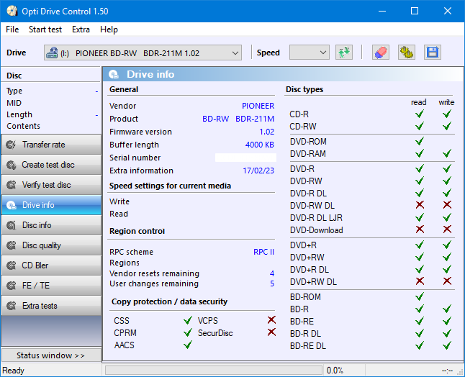Click the Verify test disc sidebar icon

(12, 185)
